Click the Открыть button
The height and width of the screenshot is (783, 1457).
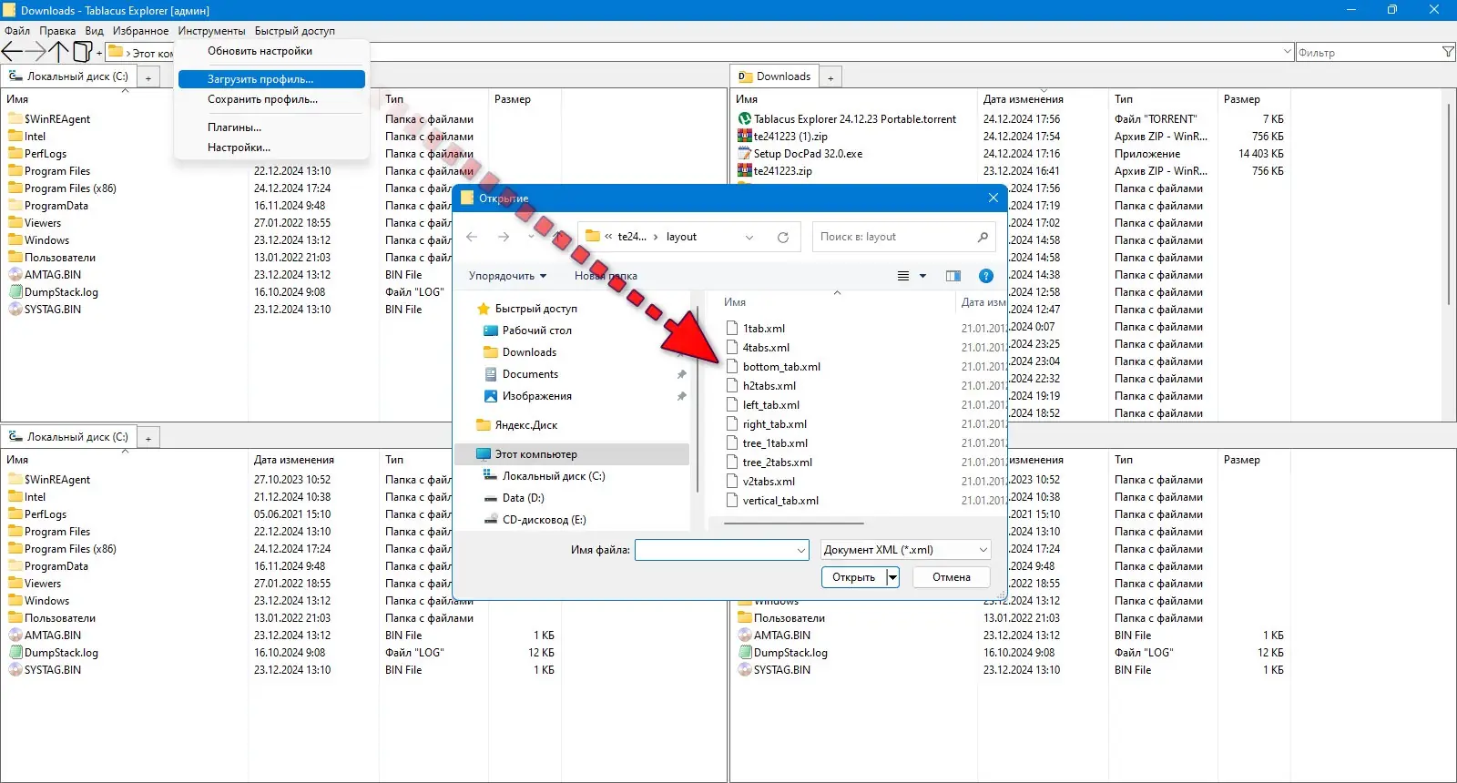pyautogui.click(x=854, y=577)
